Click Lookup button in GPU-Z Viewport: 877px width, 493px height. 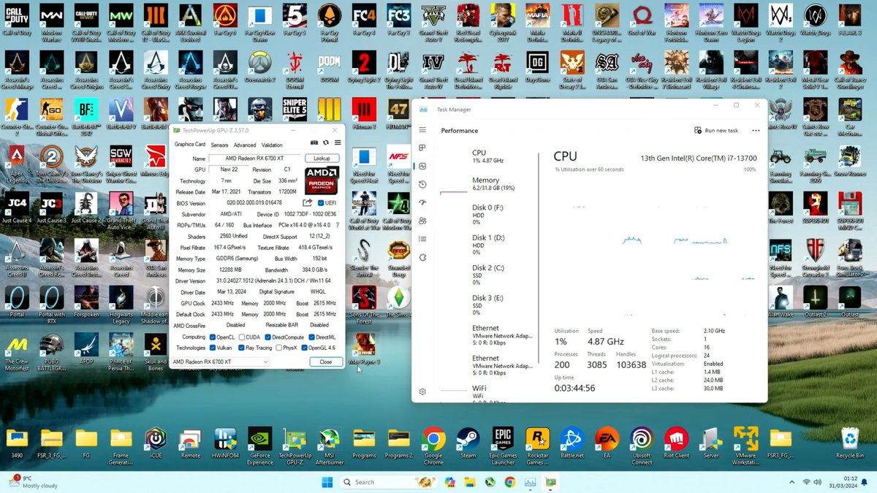tap(322, 158)
